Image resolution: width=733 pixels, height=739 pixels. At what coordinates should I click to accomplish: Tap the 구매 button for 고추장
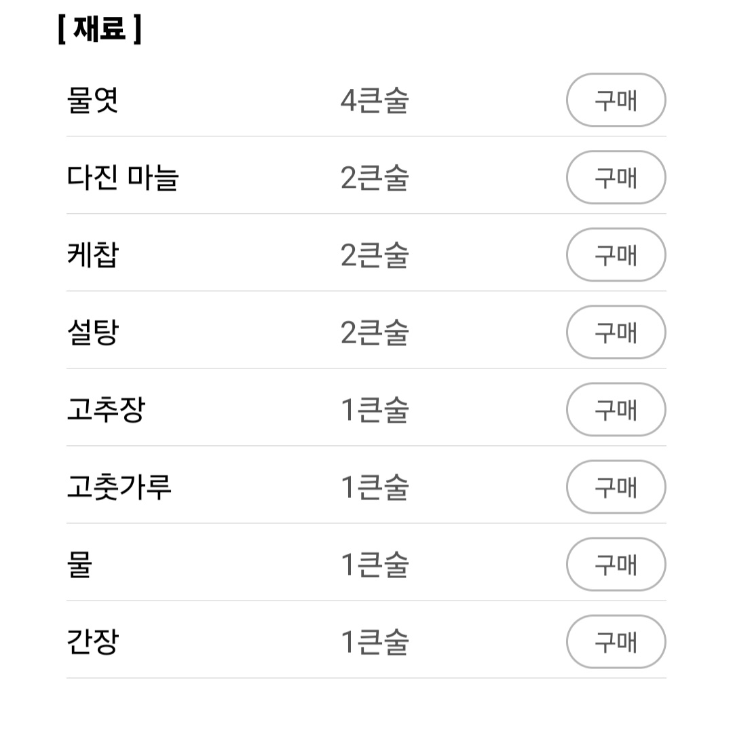(616, 409)
